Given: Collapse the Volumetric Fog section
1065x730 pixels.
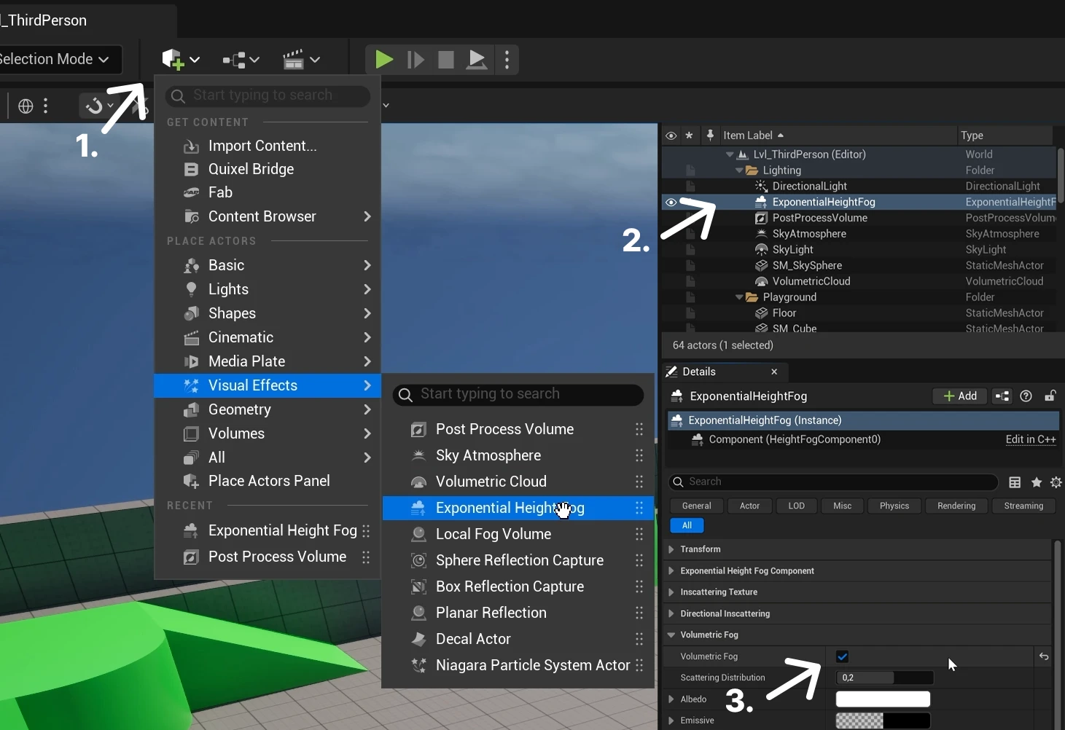Looking at the screenshot, I should [x=671, y=635].
